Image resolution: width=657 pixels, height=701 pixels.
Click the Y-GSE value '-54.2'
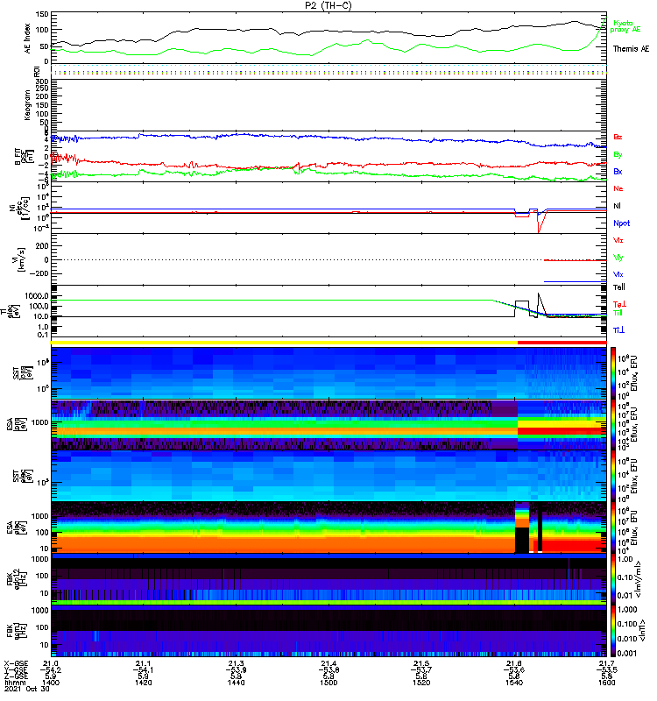pos(51,670)
